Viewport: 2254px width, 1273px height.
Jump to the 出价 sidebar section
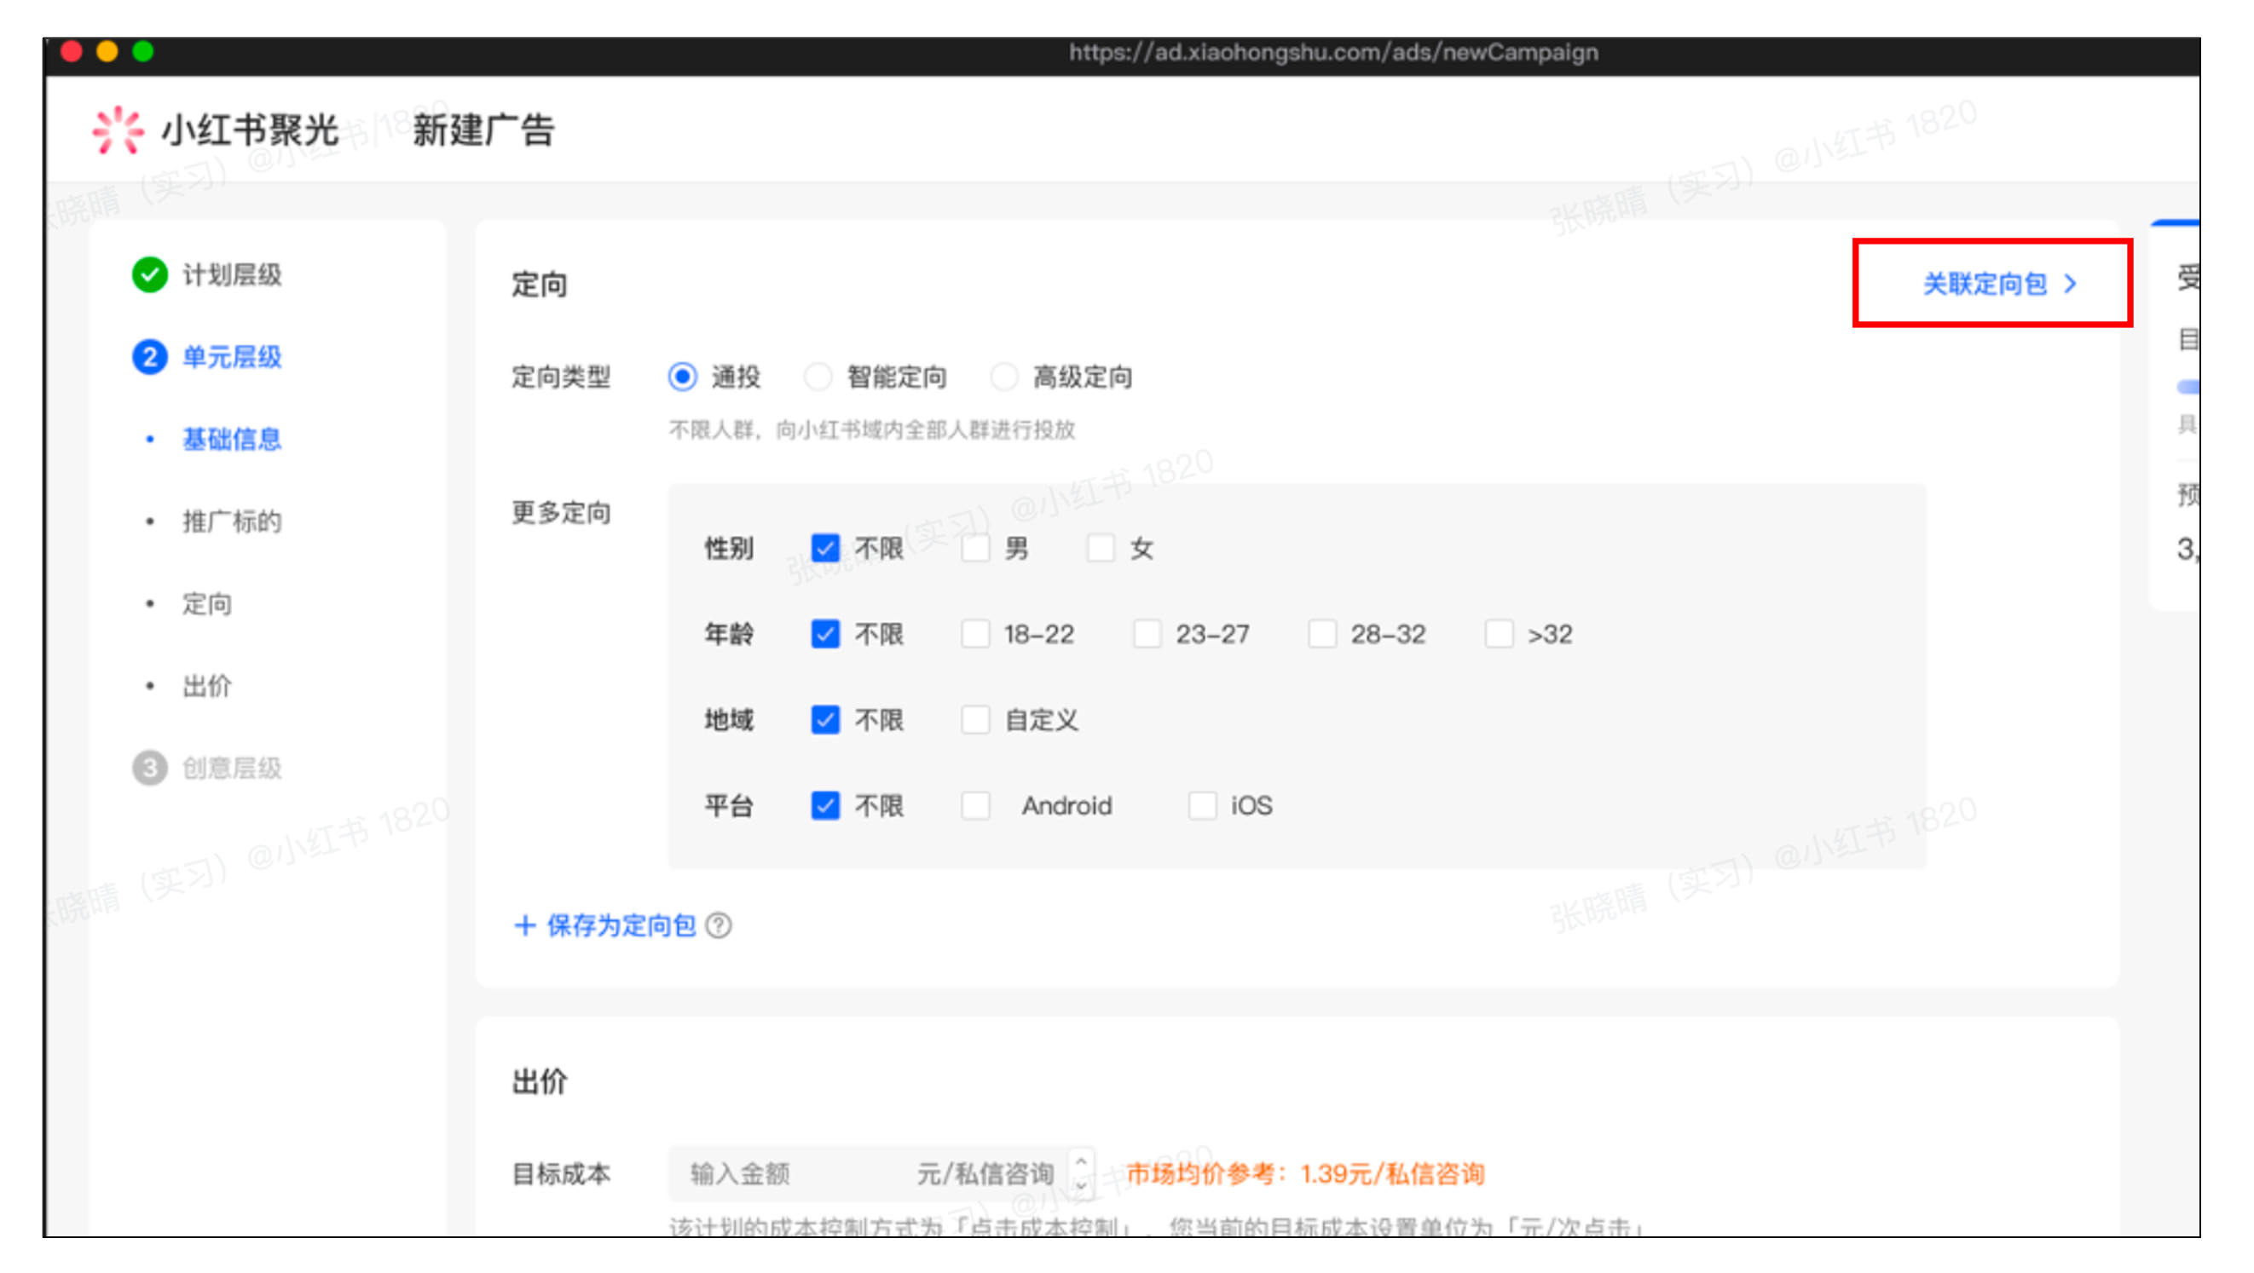[206, 685]
